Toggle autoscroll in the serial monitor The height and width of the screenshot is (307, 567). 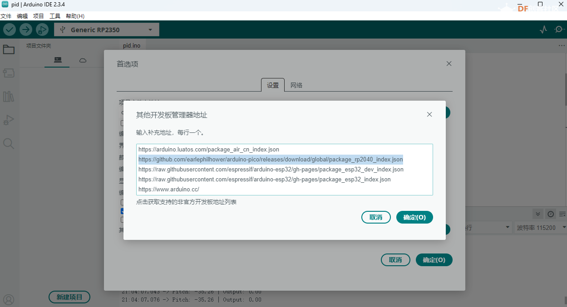pyautogui.click(x=538, y=214)
